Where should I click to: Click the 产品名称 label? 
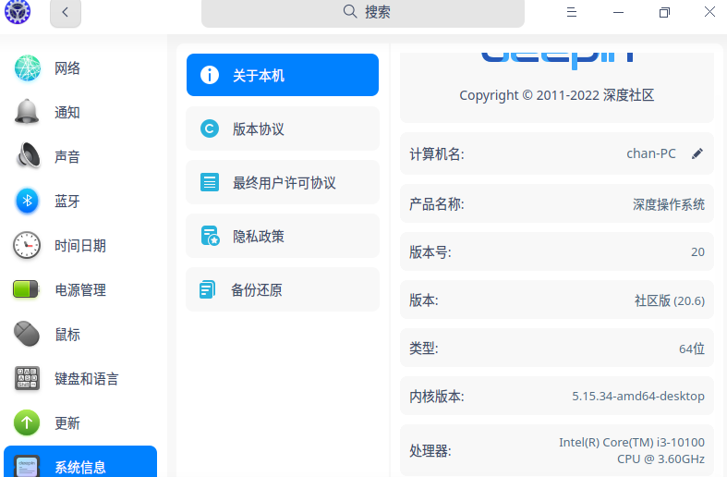(436, 204)
